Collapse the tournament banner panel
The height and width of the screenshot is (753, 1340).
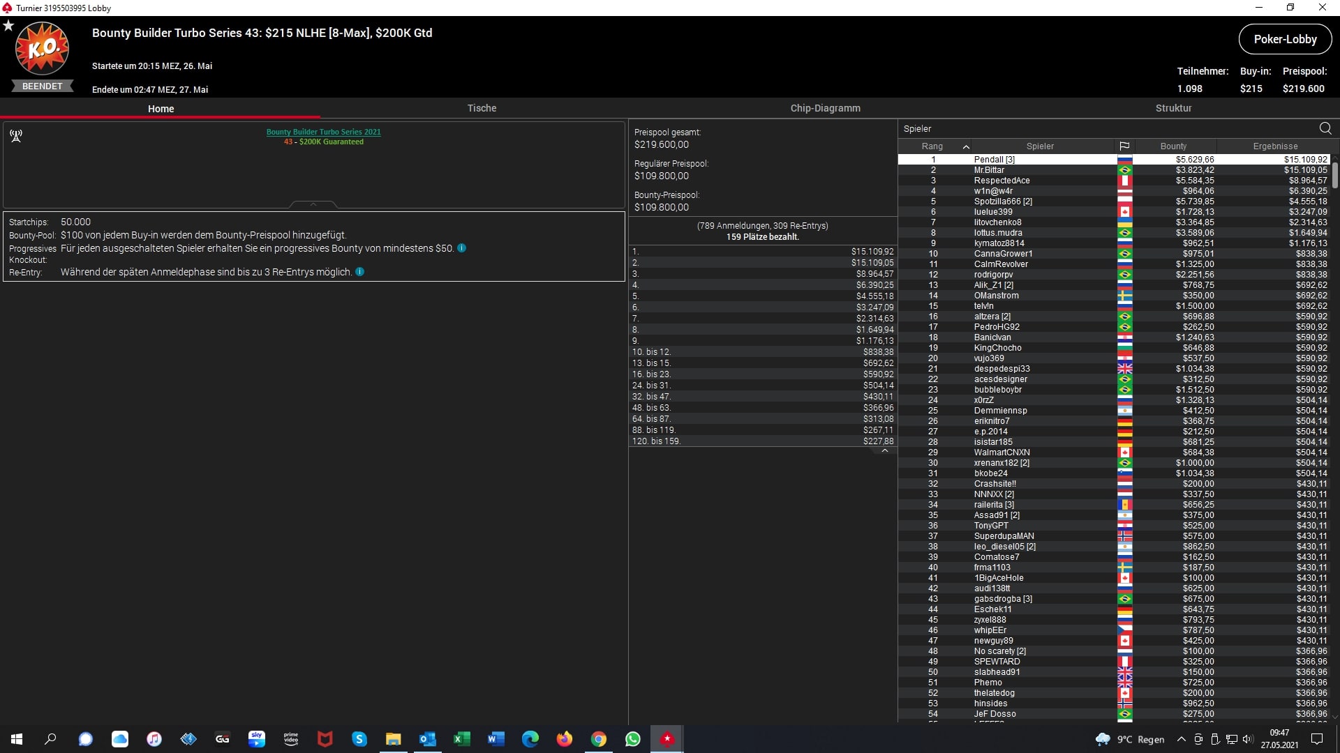(x=313, y=204)
